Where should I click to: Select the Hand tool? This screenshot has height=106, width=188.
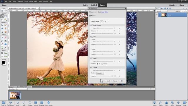pos(6,11)
